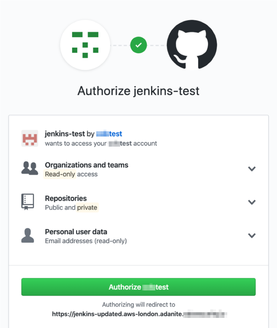The width and height of the screenshot is (277, 328).
Task: Click the Personal user data heading
Action: click(x=76, y=231)
